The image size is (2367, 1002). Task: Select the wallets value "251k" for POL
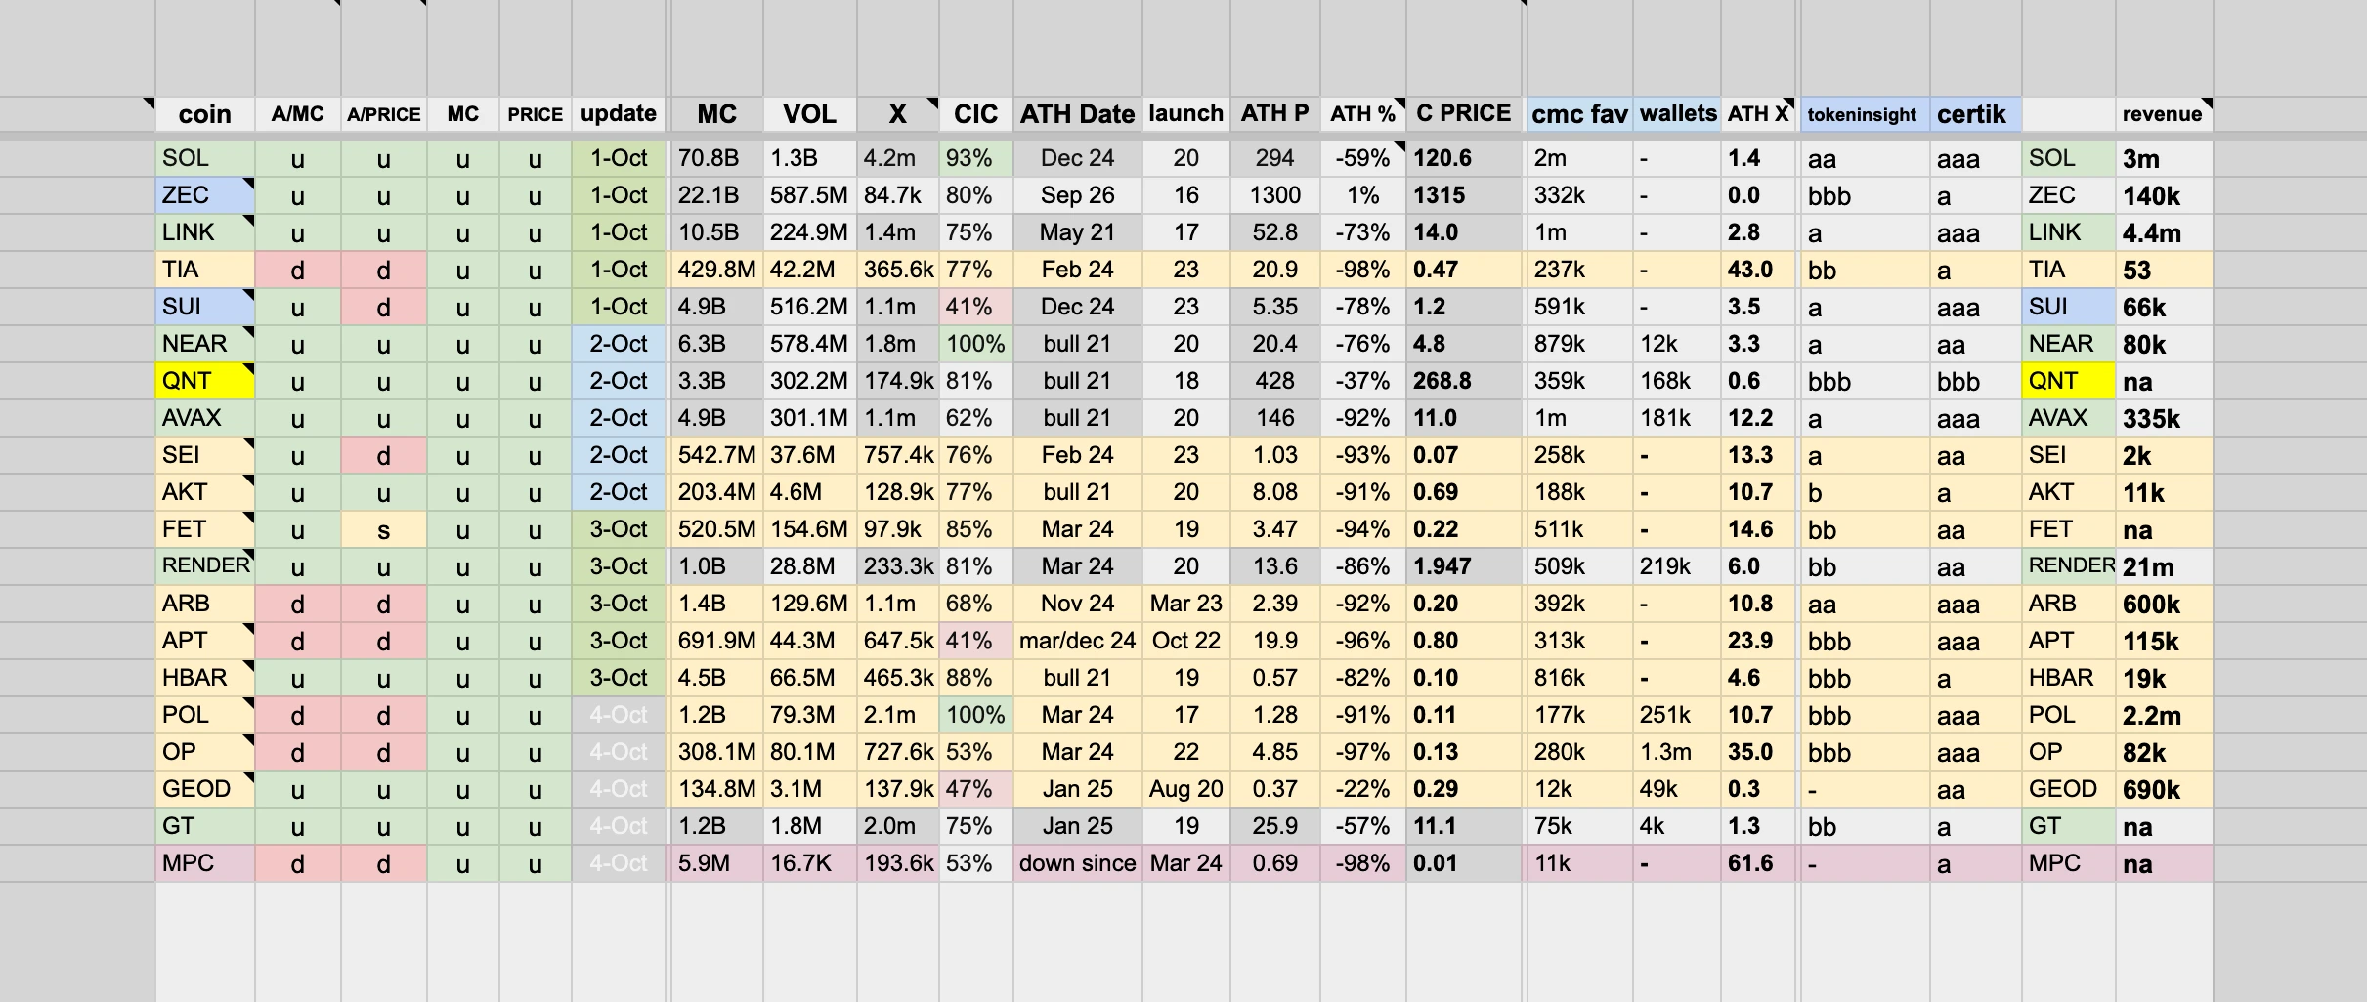click(x=1677, y=715)
